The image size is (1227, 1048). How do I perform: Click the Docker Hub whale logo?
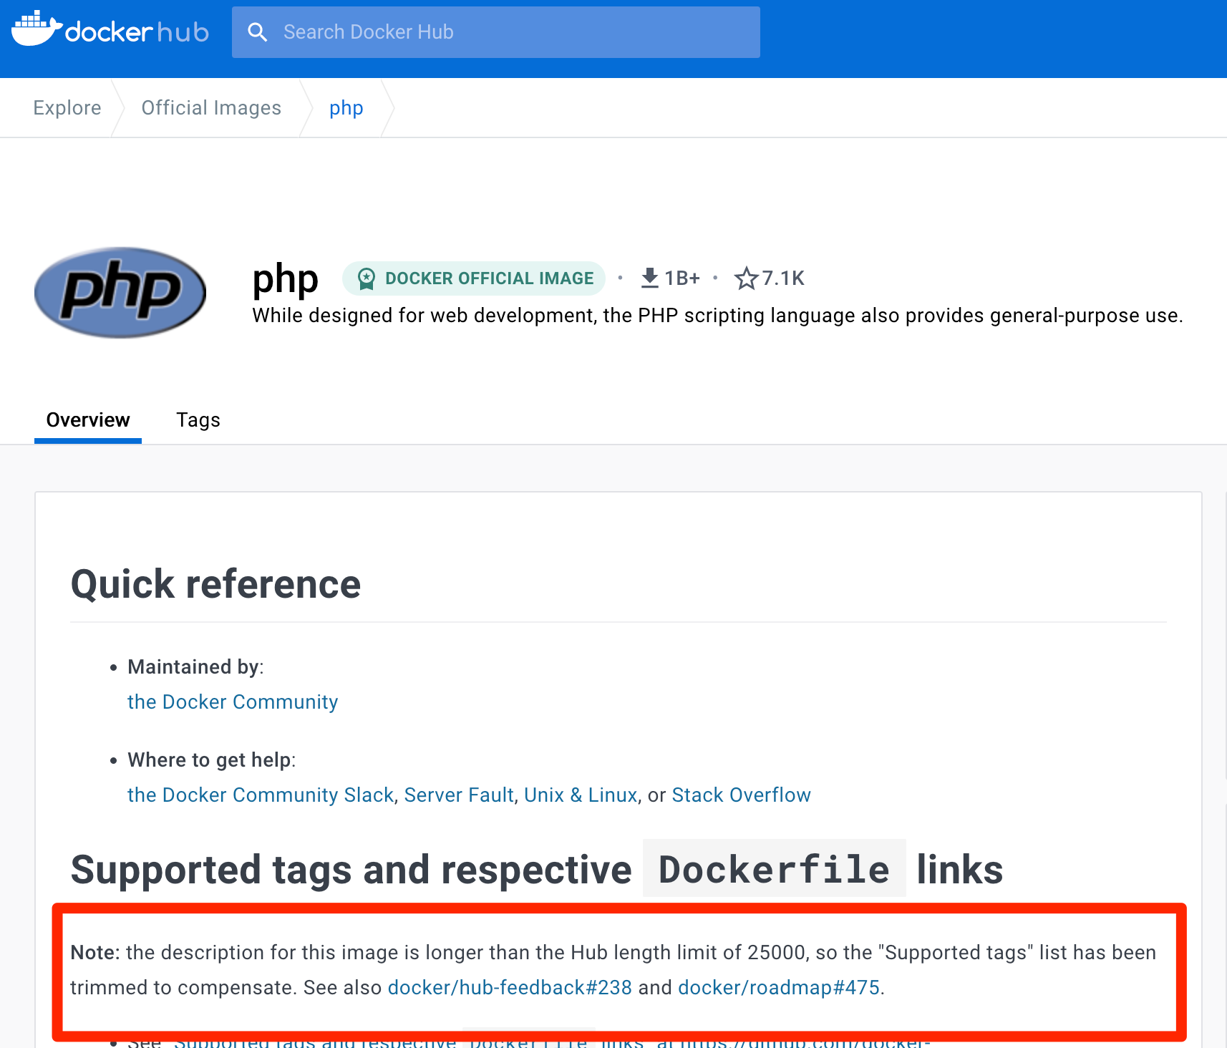(110, 29)
